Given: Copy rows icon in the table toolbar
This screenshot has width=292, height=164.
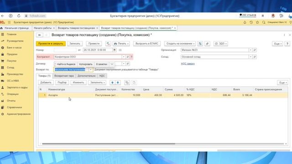Looking at the screenshot, I should (x=127, y=82).
